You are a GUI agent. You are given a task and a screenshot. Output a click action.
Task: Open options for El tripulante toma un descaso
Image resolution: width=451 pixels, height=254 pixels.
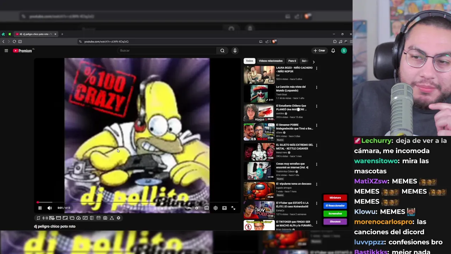[x=316, y=185]
